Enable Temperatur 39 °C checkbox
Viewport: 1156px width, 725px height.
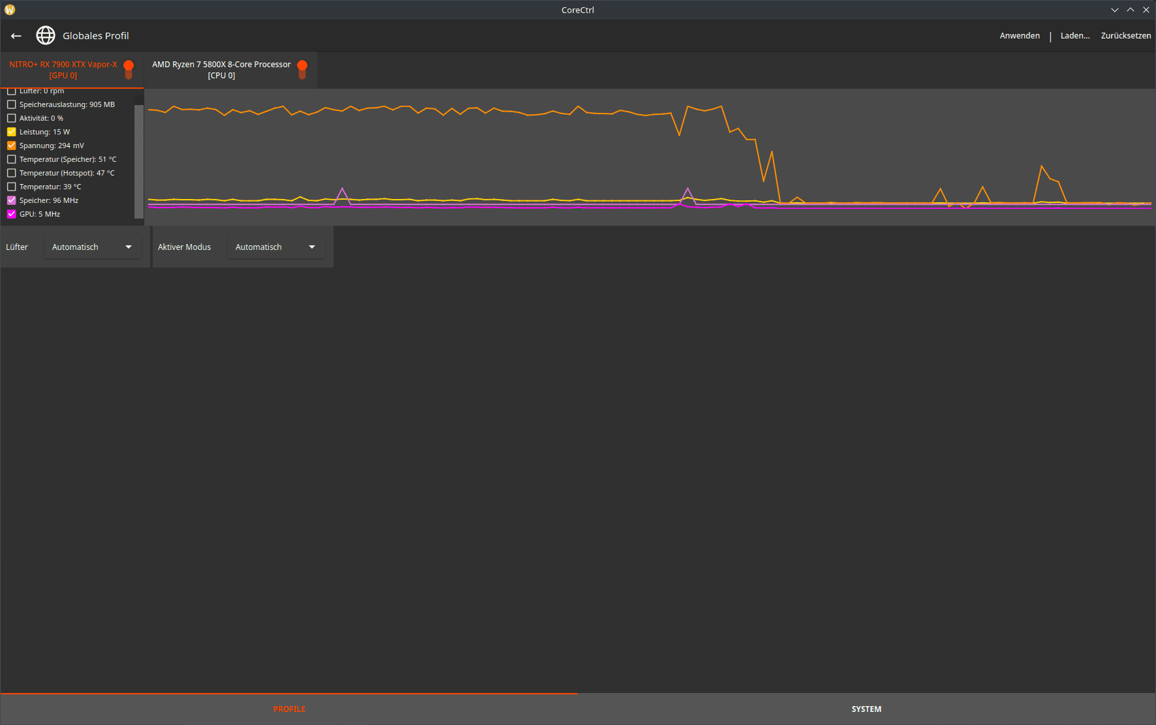(12, 187)
